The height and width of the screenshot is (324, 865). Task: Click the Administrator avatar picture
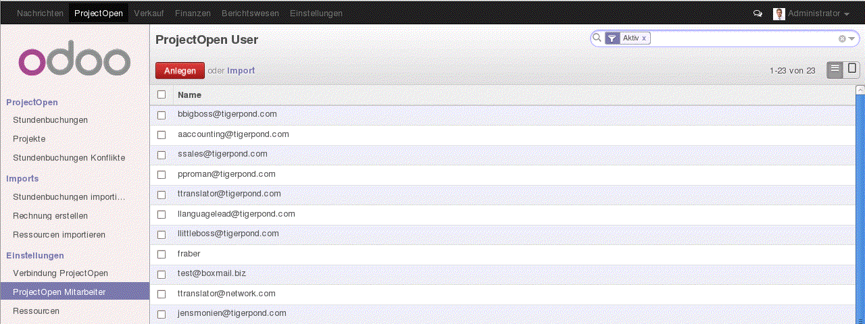pyautogui.click(x=779, y=13)
